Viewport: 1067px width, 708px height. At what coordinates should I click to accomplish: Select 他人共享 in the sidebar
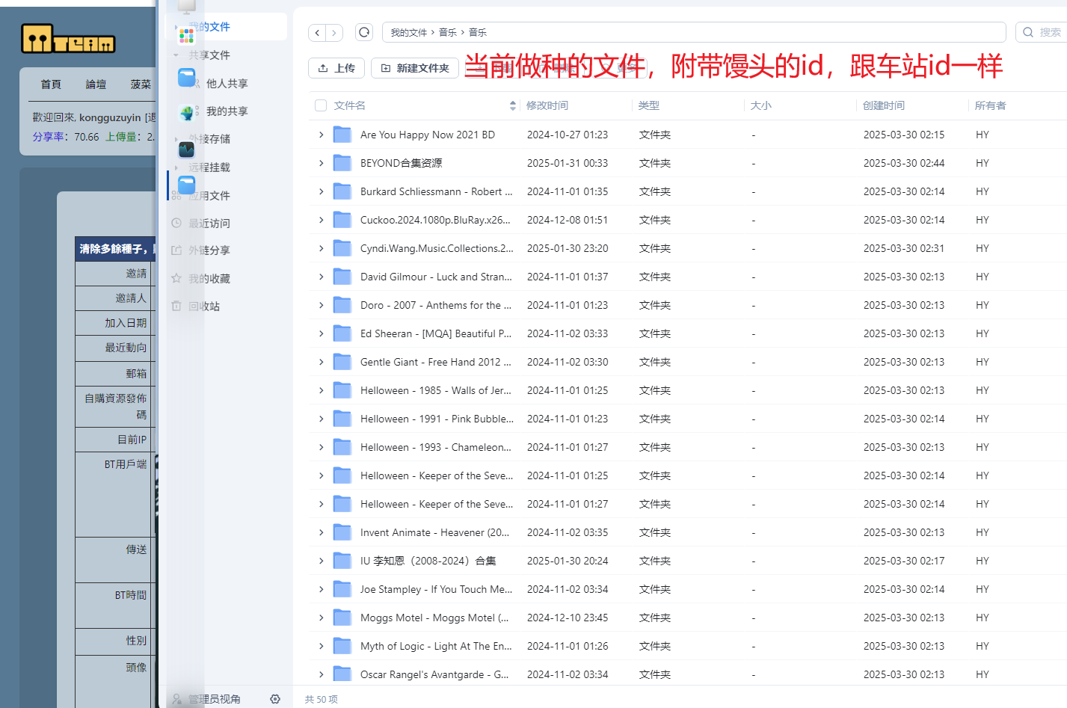pos(227,84)
